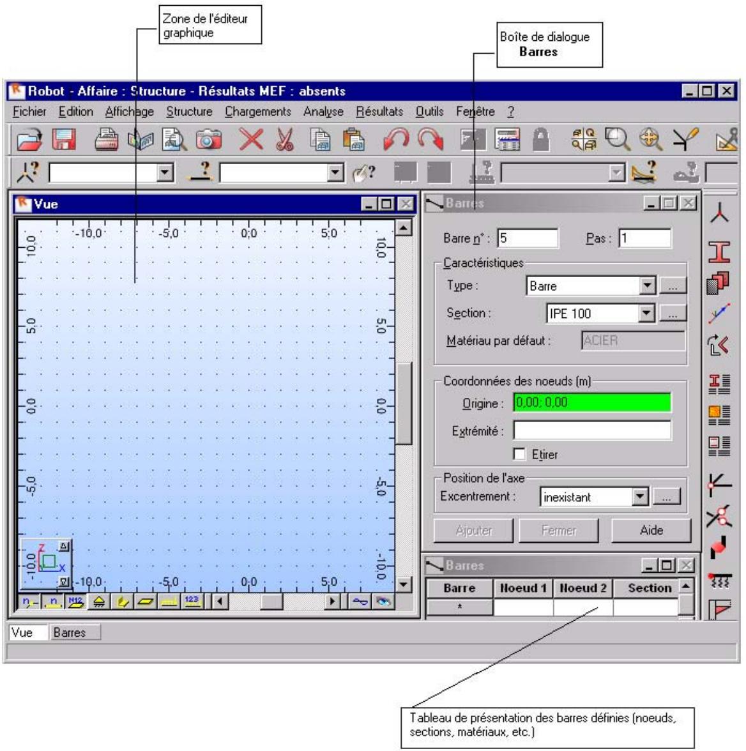The image size is (746, 751).
Task: Toggle node numbers display in Vue toolbar
Action: click(30, 602)
